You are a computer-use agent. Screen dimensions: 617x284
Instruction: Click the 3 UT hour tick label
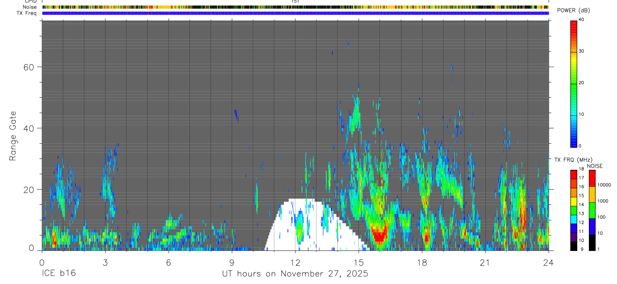(x=105, y=262)
